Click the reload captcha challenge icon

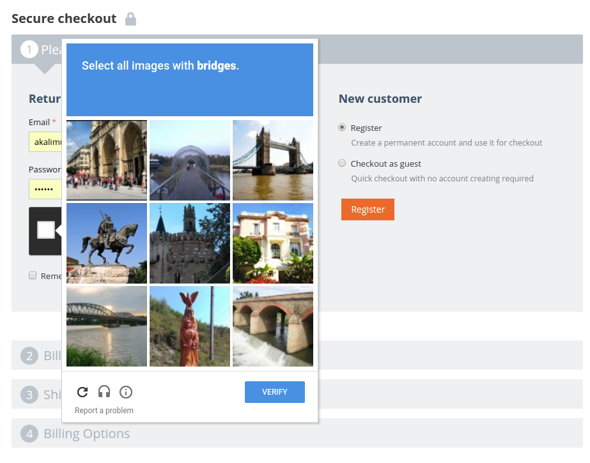[82, 392]
